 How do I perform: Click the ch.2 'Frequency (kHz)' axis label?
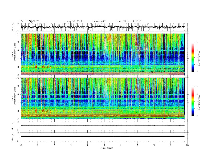(x=15, y=95)
